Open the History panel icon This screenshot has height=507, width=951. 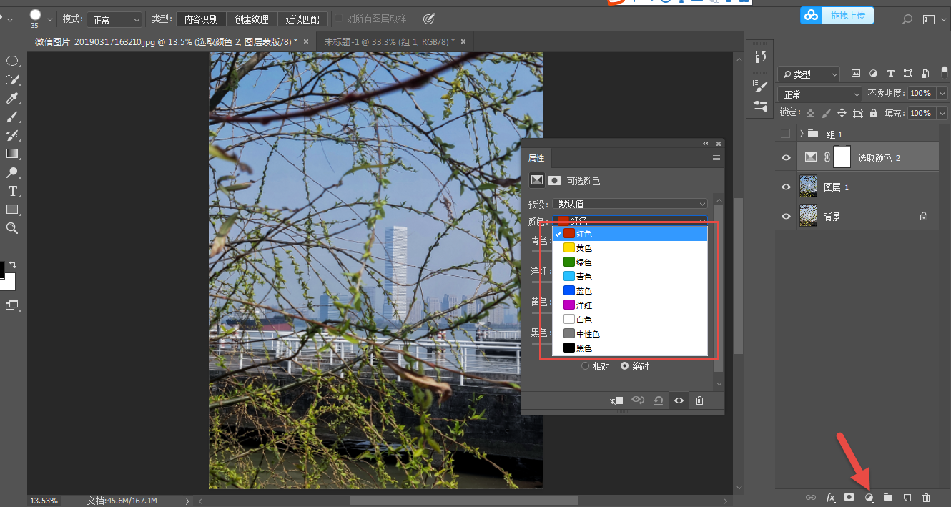pos(760,56)
